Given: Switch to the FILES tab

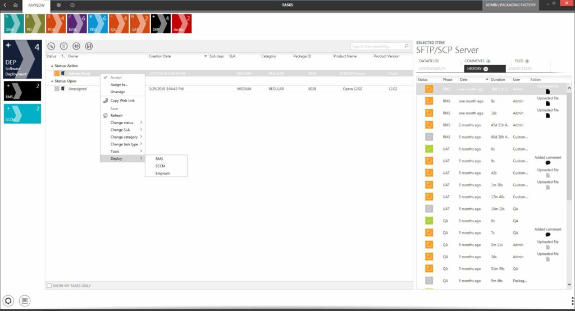Looking at the screenshot, I should point(522,61).
